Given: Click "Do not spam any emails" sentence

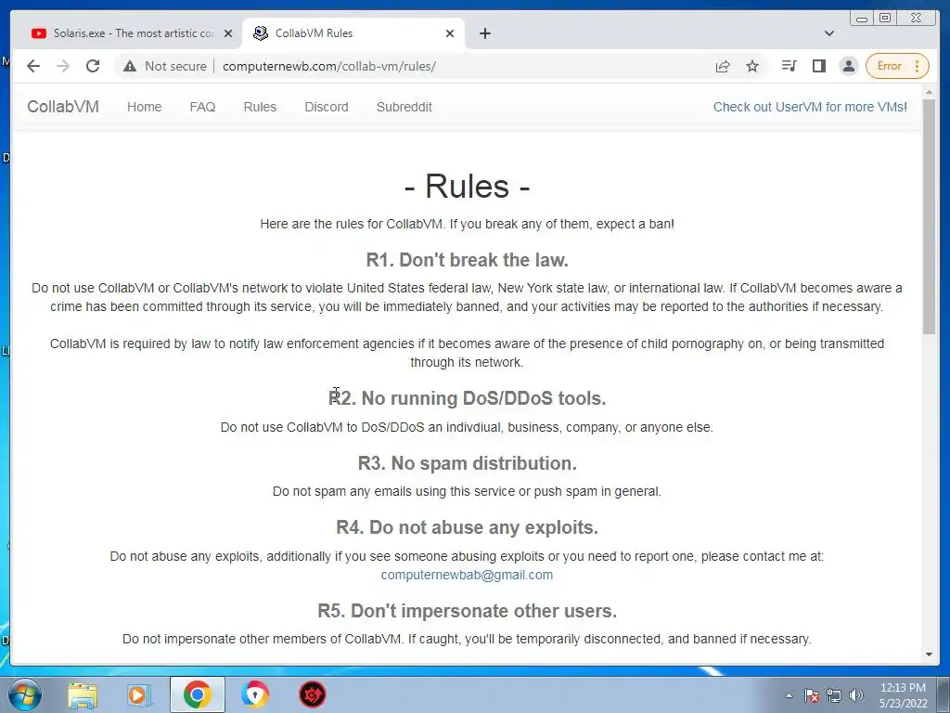Looking at the screenshot, I should click(x=467, y=491).
